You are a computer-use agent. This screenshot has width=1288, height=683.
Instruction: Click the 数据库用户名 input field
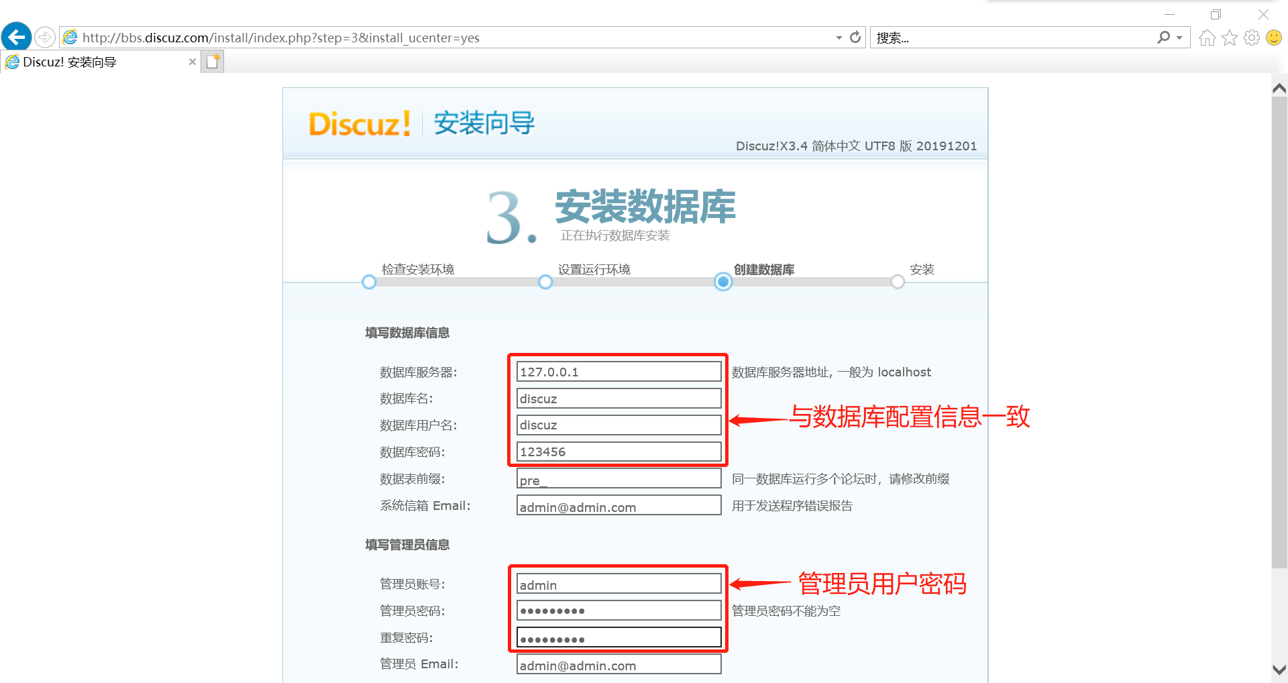coord(619,425)
